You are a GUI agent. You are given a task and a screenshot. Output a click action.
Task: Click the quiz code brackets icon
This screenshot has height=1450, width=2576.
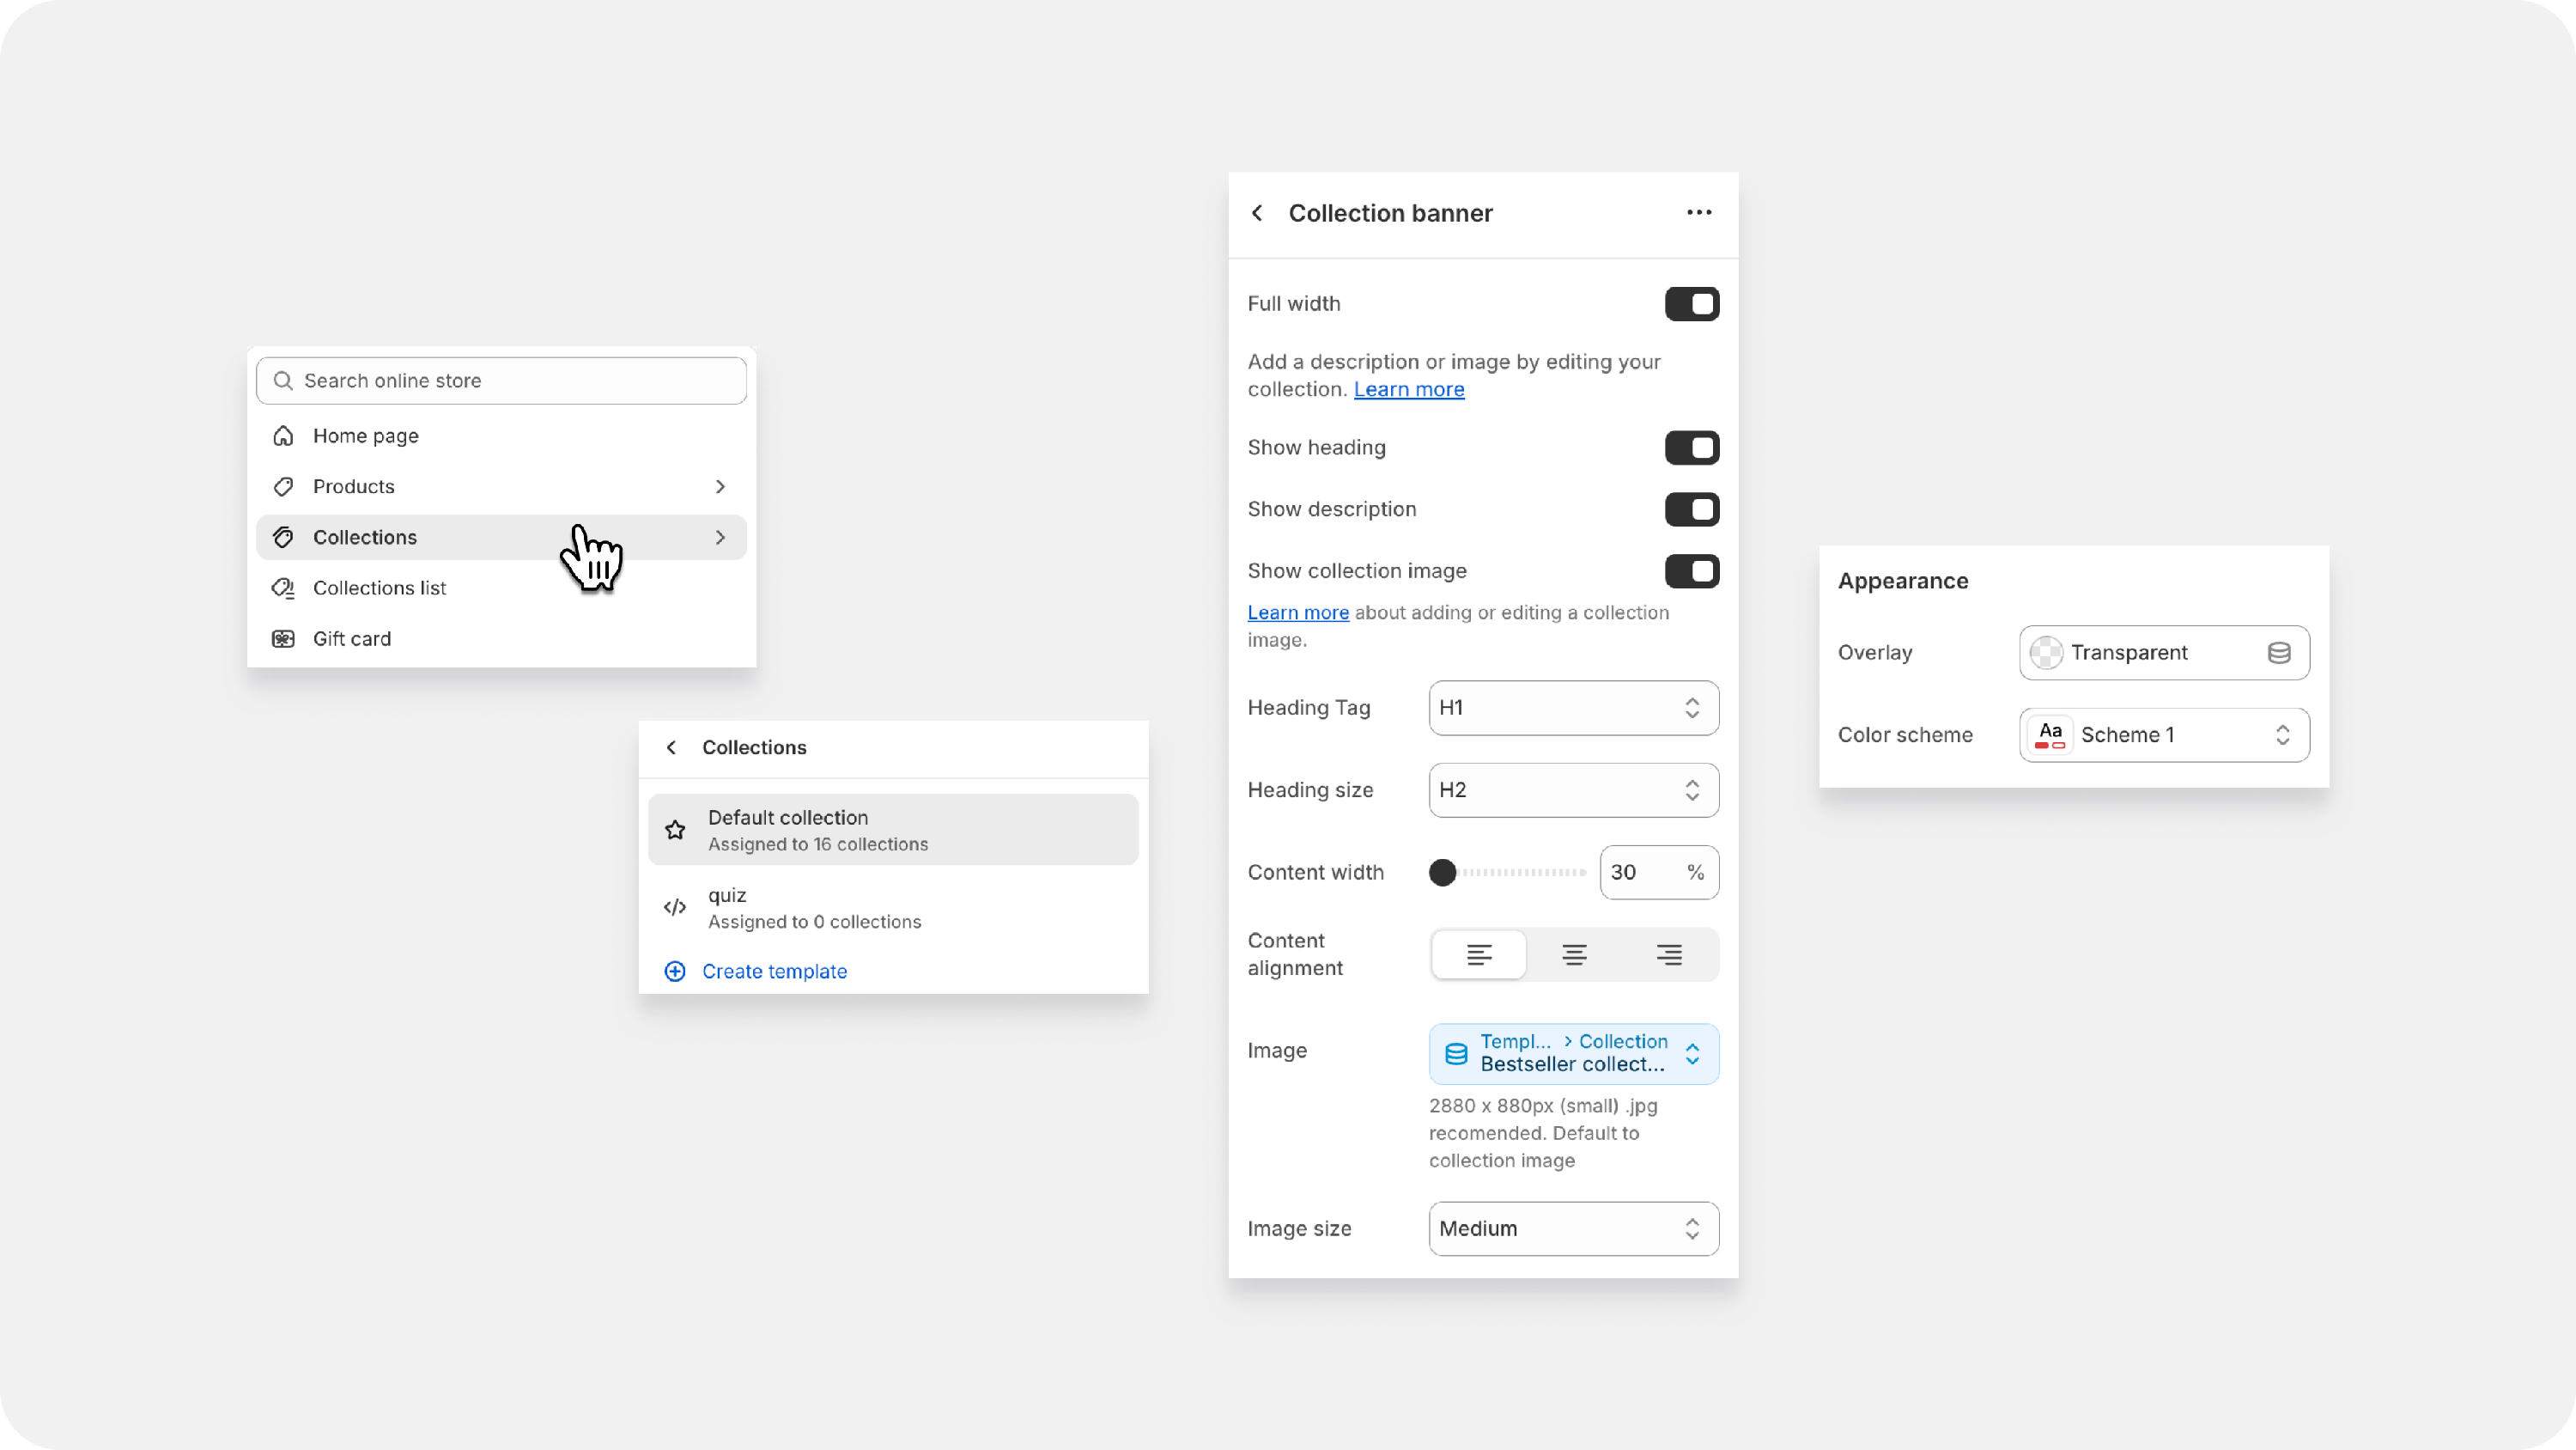(x=675, y=908)
